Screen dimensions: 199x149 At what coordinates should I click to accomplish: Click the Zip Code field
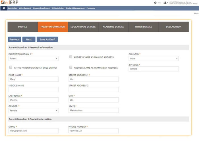(154, 69)
